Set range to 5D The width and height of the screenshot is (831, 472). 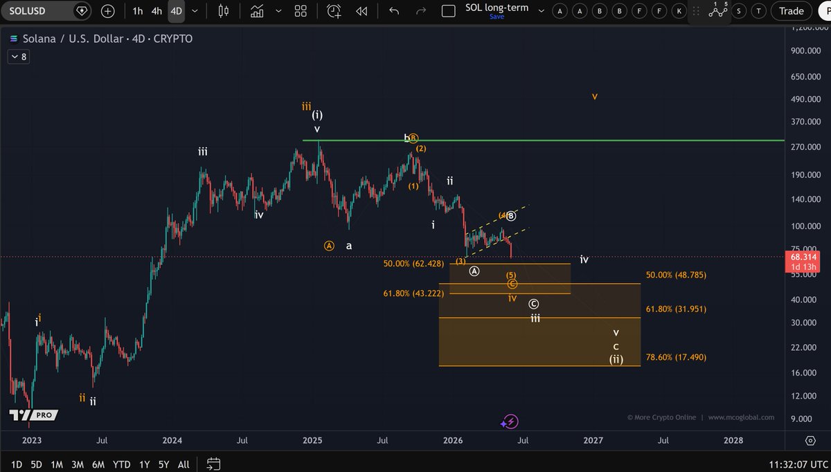point(37,464)
